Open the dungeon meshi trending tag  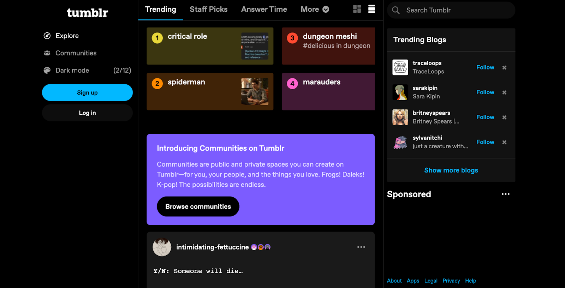coord(328,46)
